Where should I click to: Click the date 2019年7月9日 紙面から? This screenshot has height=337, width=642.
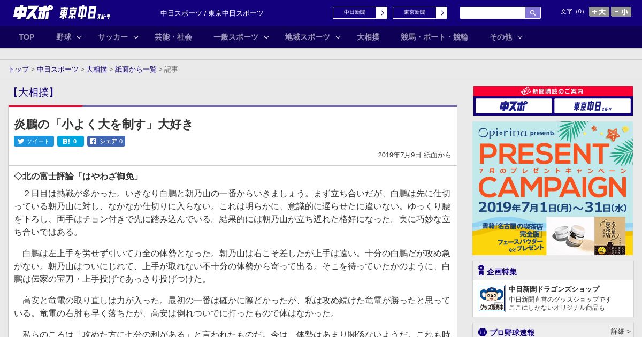tap(415, 155)
